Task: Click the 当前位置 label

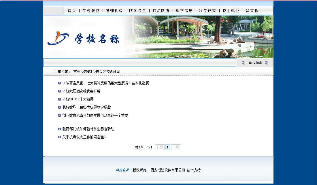Action: pyautogui.click(x=62, y=71)
